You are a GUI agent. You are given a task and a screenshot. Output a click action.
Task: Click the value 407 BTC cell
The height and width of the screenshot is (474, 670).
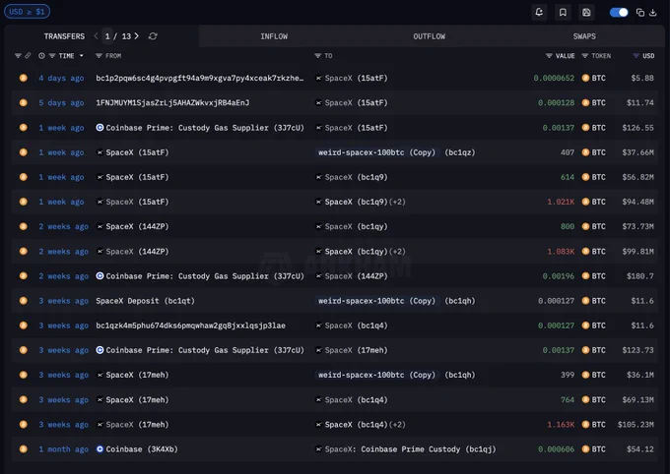click(568, 152)
